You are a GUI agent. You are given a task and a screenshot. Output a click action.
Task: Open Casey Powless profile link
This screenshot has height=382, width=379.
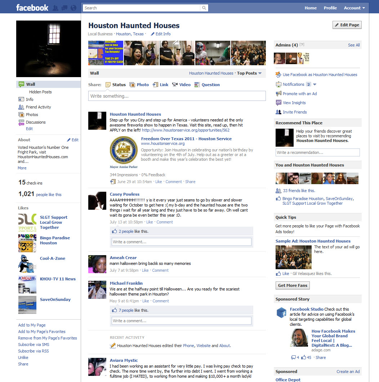(x=124, y=194)
